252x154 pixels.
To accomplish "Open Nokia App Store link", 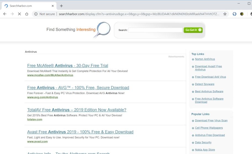I will [x=205, y=150].
